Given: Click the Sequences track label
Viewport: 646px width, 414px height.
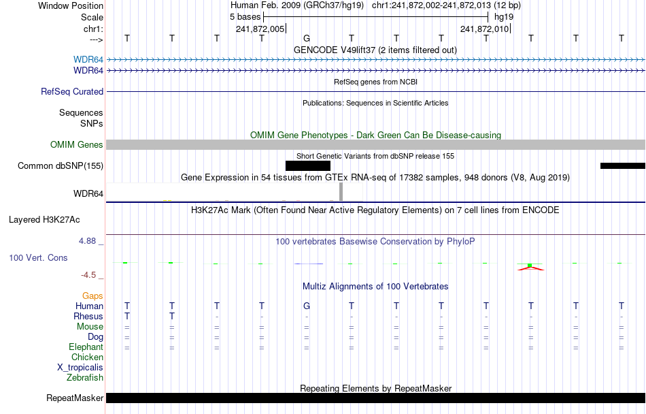Looking at the screenshot, I should [x=81, y=112].
